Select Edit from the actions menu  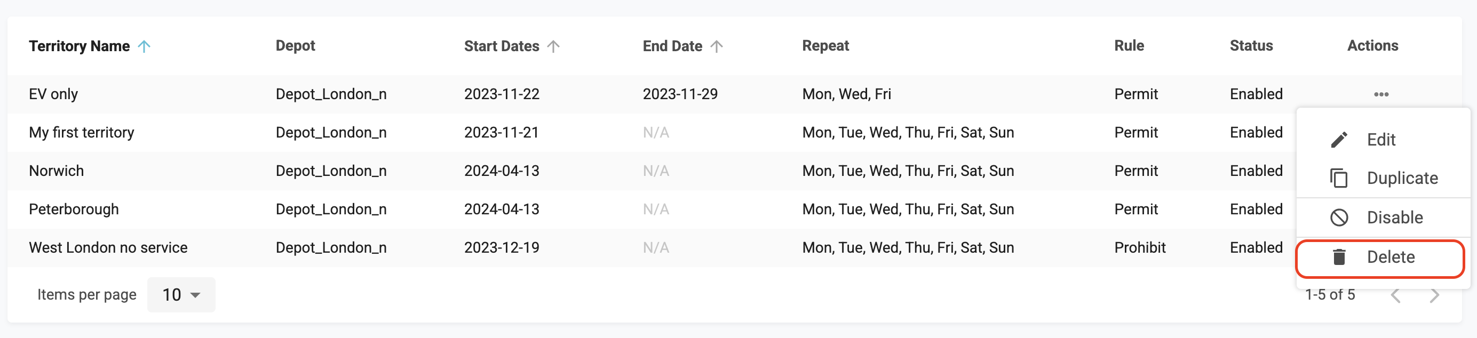click(1380, 140)
